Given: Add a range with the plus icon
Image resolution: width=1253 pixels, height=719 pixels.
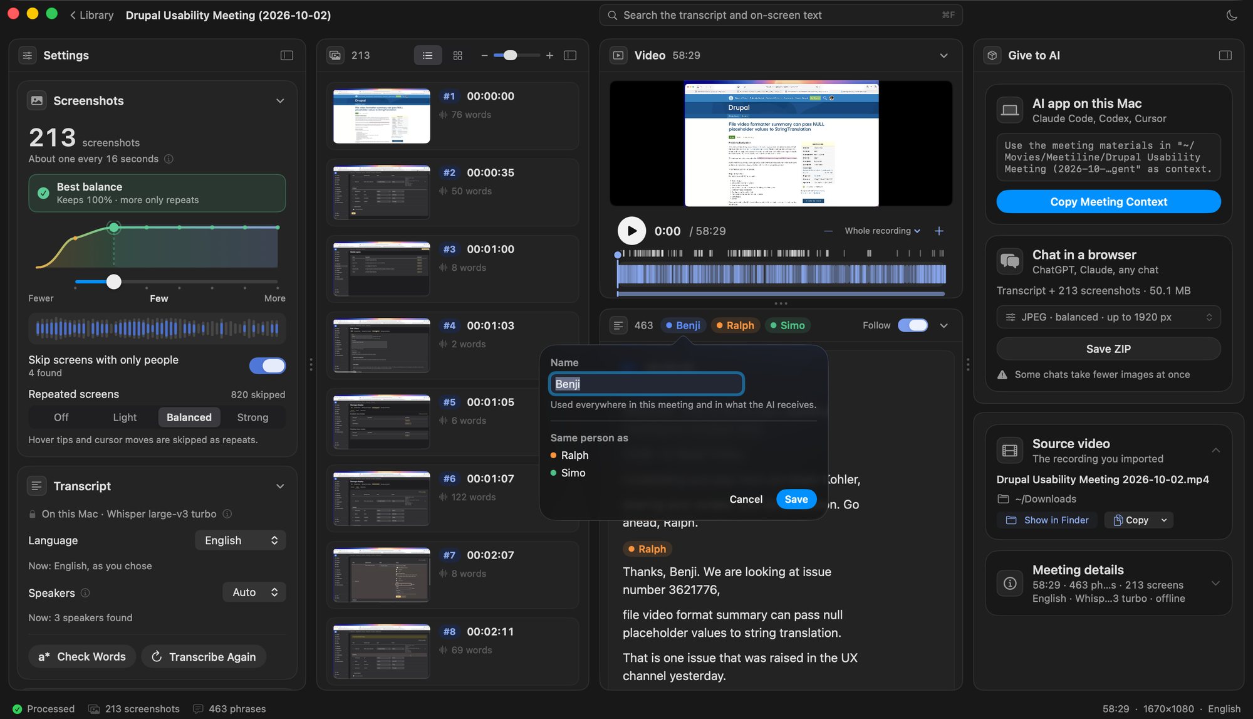Looking at the screenshot, I should (x=939, y=231).
